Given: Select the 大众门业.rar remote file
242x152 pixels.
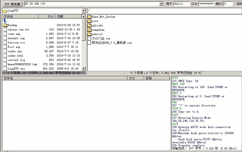Looking at the screenshot, I should click(x=101, y=38).
